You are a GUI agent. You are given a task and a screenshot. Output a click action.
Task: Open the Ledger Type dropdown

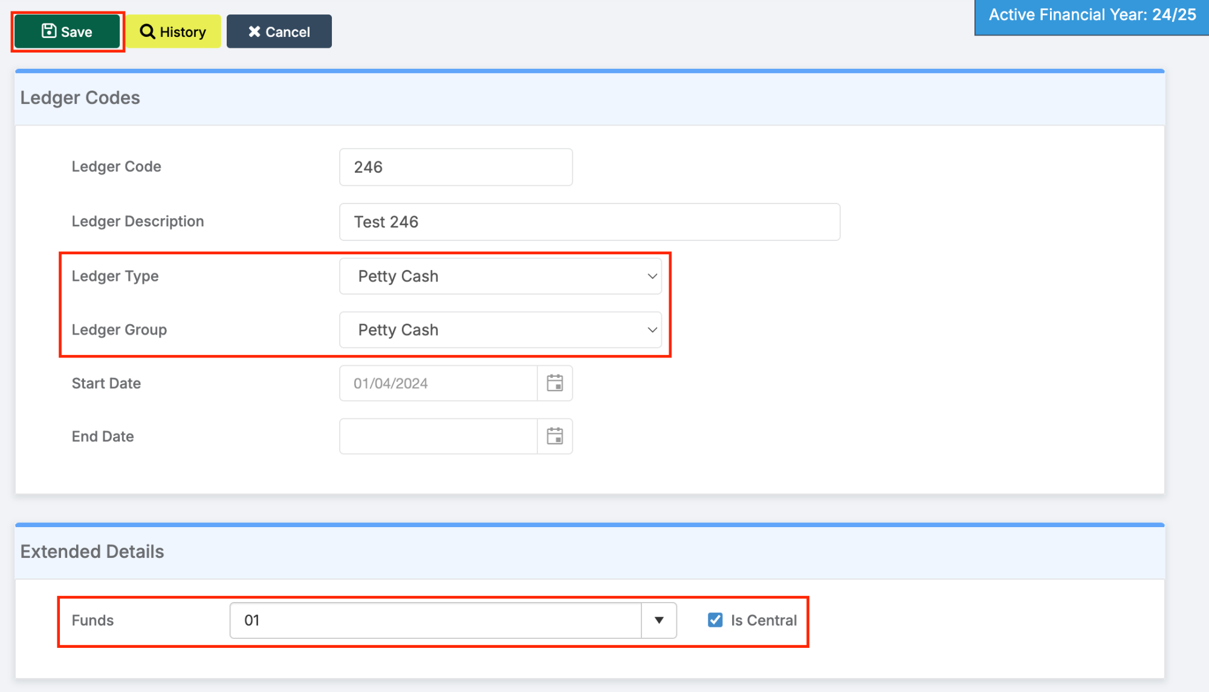pyautogui.click(x=501, y=277)
